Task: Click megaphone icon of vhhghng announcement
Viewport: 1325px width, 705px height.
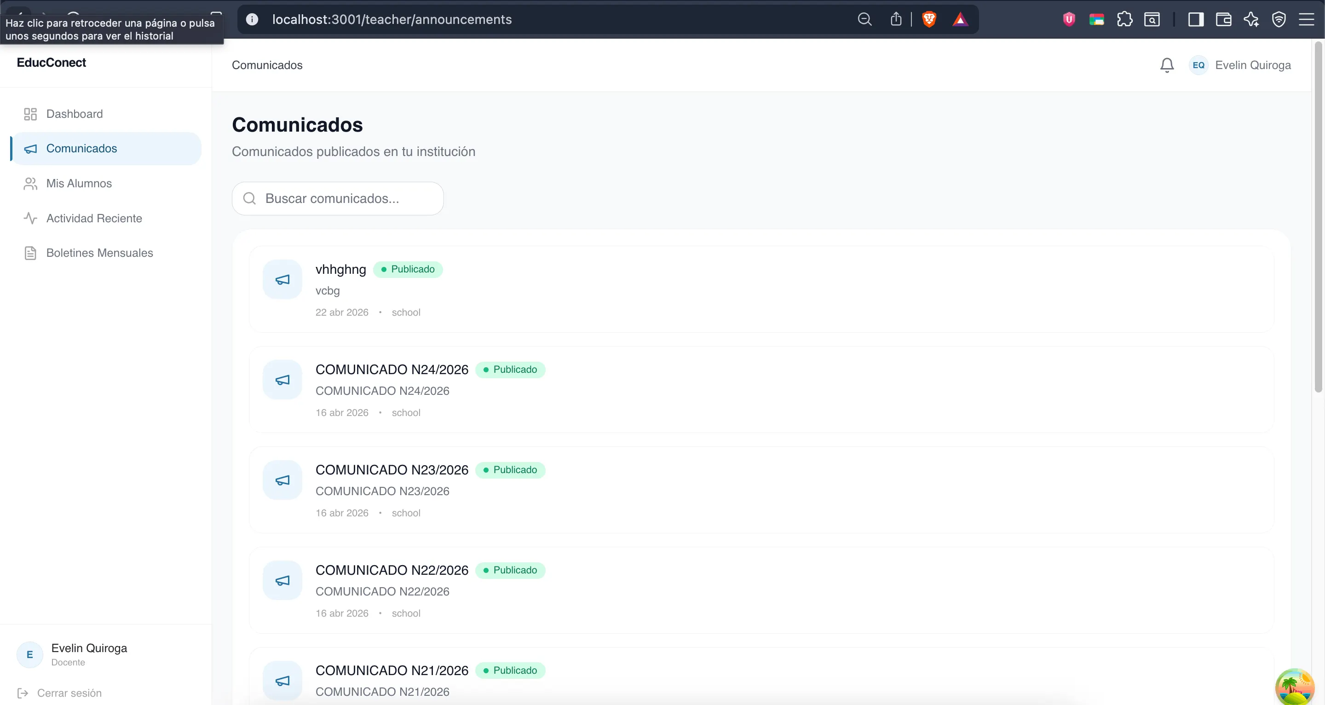Action: click(x=282, y=279)
